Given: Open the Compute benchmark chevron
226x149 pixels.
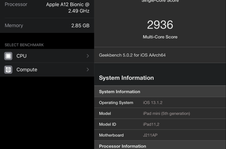Looking at the screenshot, I should pyautogui.click(x=88, y=69).
